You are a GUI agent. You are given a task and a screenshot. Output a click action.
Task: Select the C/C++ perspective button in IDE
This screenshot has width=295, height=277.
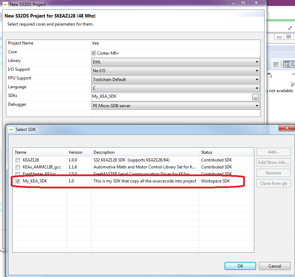pos(289,64)
